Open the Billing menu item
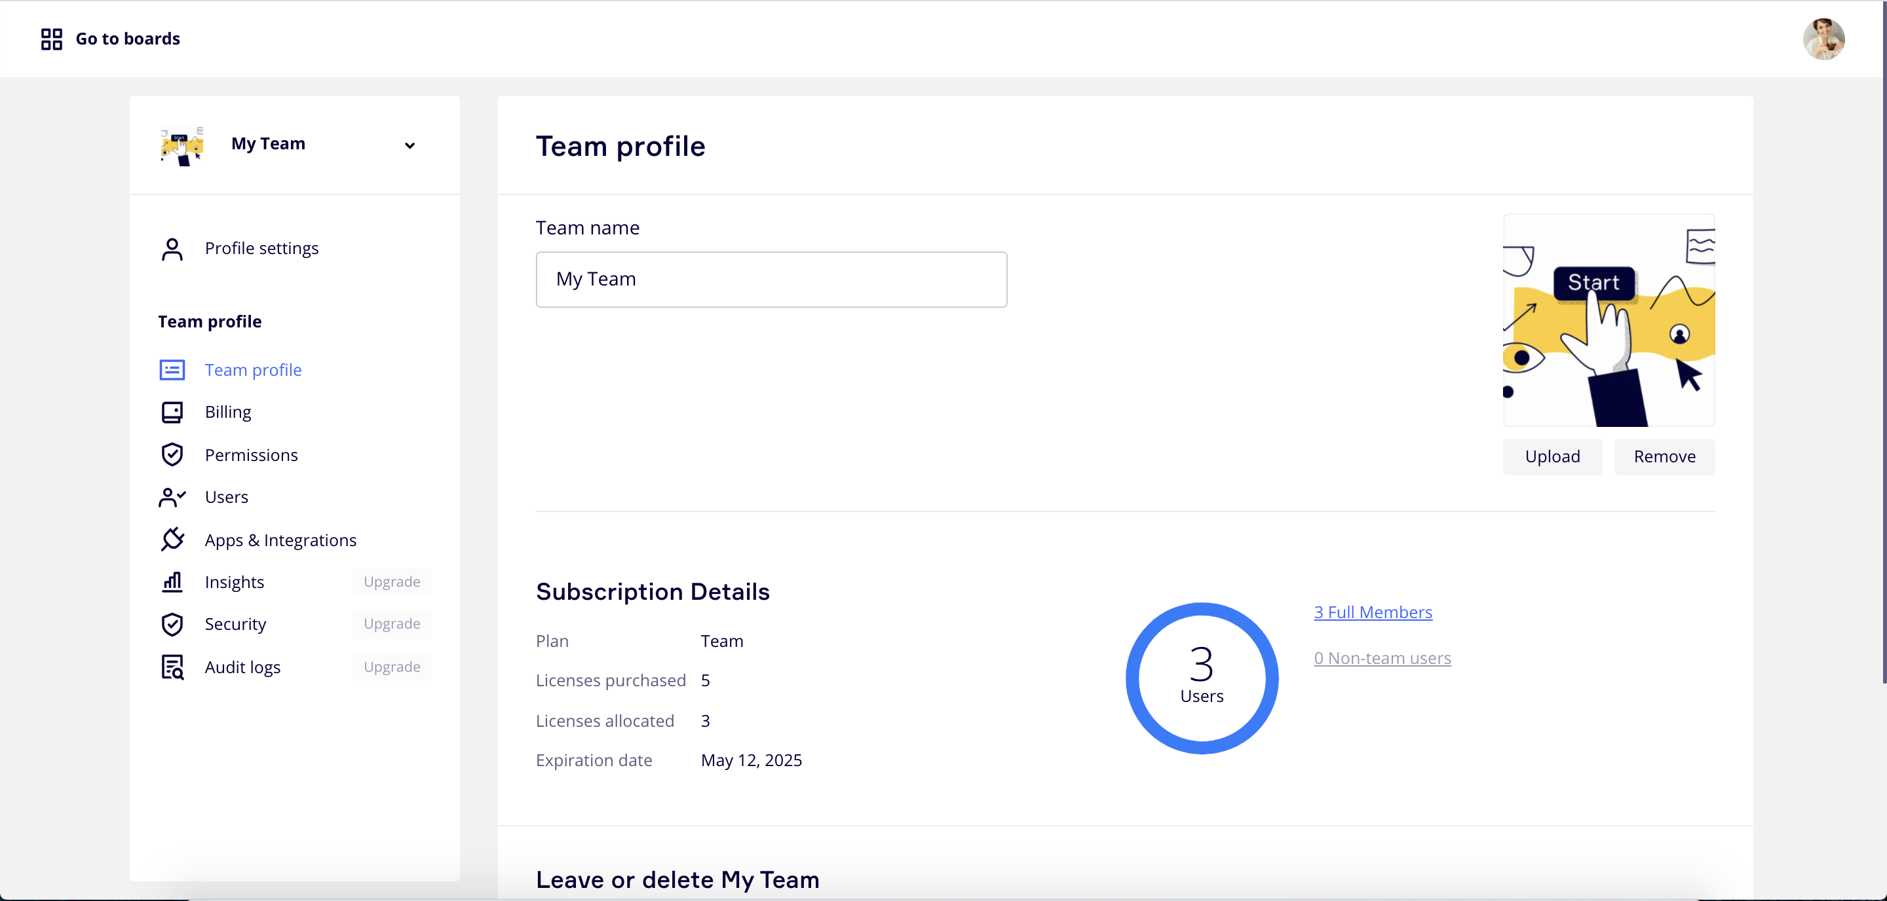The width and height of the screenshot is (1887, 901). tap(228, 412)
